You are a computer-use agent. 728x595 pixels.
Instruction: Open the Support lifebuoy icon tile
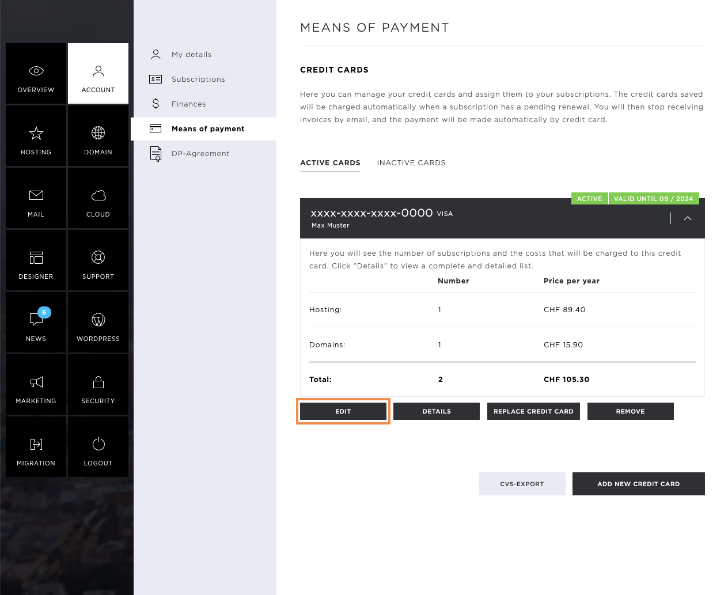[x=98, y=260]
